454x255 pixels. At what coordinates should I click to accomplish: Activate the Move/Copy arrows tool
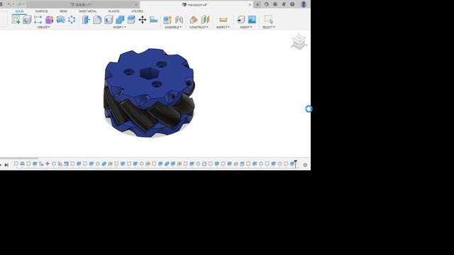[x=143, y=20]
